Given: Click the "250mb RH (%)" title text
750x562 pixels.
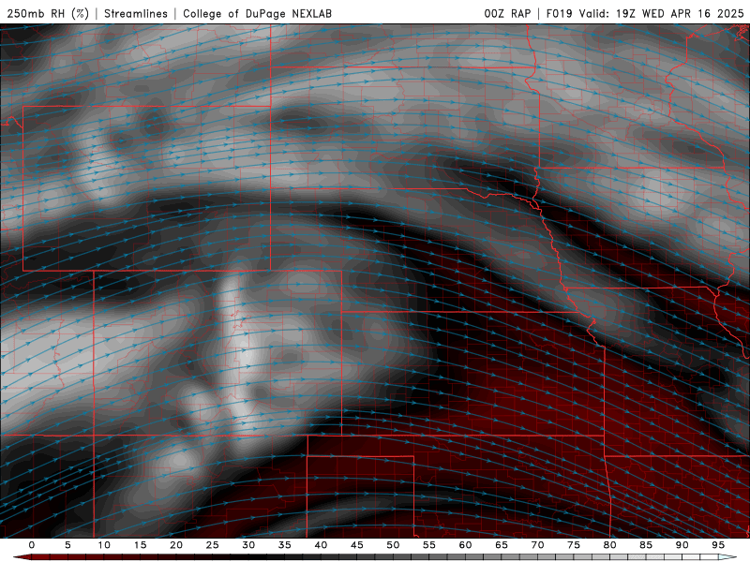Looking at the screenshot, I should click(48, 13).
